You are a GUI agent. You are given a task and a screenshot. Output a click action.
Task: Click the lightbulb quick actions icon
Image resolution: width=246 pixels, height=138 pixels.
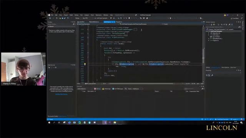click(85, 64)
